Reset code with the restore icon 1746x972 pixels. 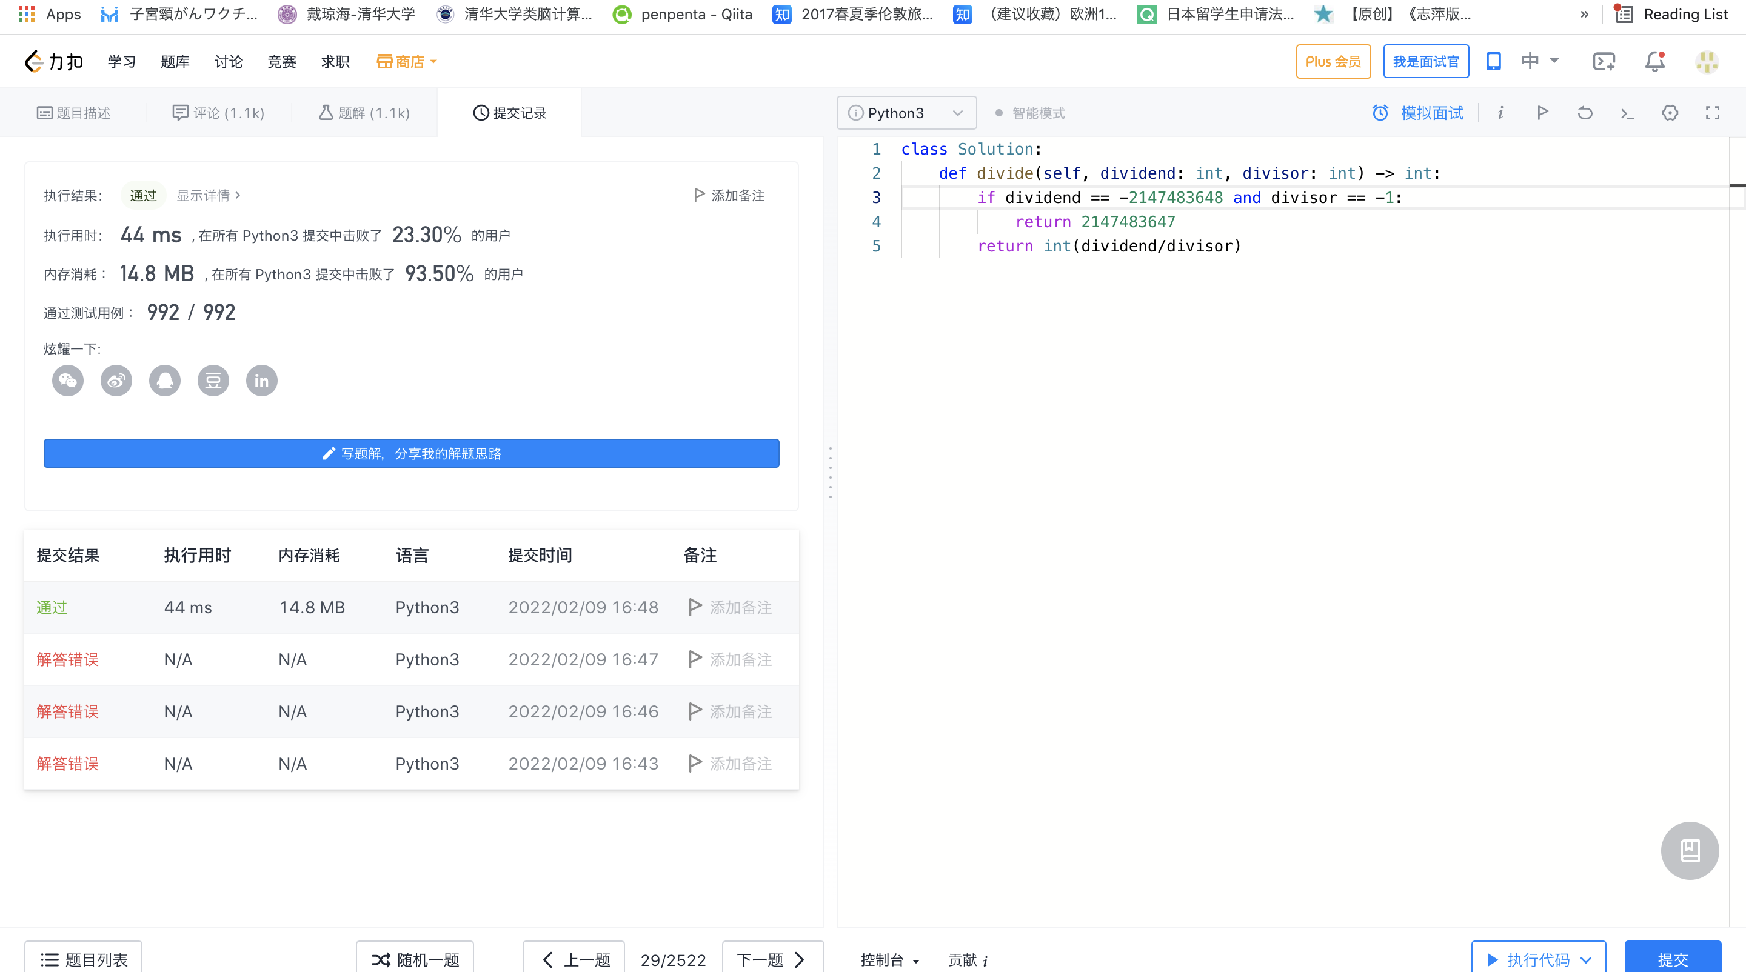1585,113
